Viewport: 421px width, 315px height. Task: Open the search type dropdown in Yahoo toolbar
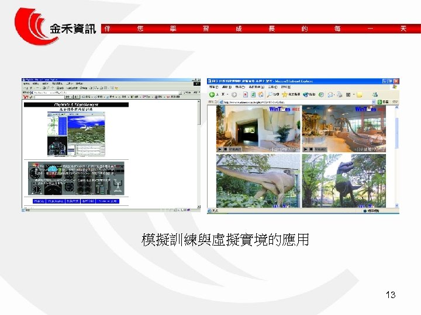point(72,97)
